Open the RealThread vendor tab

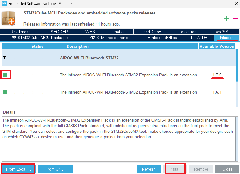[20, 32]
